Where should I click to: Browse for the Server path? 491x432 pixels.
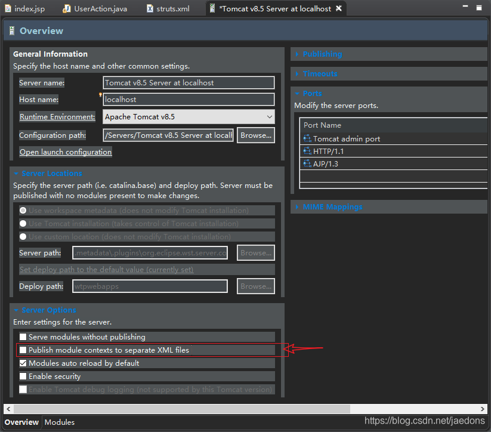256,253
